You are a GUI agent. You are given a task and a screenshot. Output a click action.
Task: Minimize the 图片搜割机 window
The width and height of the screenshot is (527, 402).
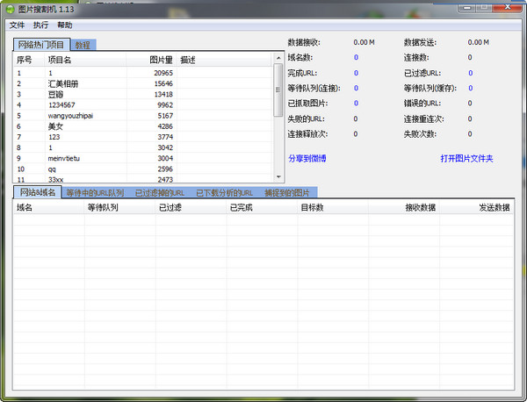pyautogui.click(x=467, y=7)
